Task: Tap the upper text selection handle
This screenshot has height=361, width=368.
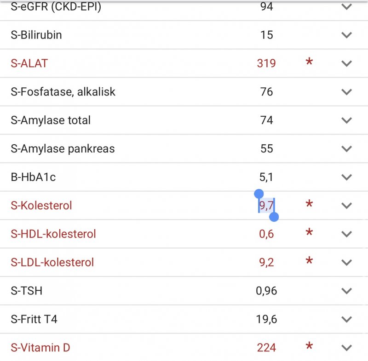Action: click(259, 194)
